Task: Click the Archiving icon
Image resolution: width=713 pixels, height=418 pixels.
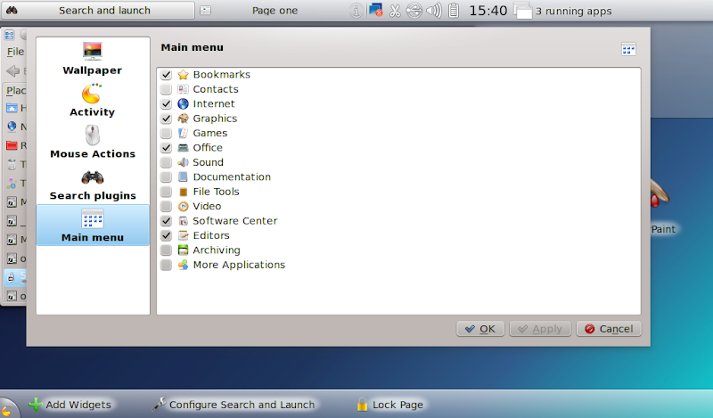Action: 183,250
